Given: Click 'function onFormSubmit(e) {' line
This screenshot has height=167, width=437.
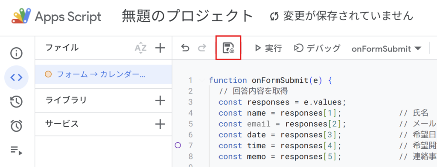Looking at the screenshot, I should pyautogui.click(x=271, y=80).
